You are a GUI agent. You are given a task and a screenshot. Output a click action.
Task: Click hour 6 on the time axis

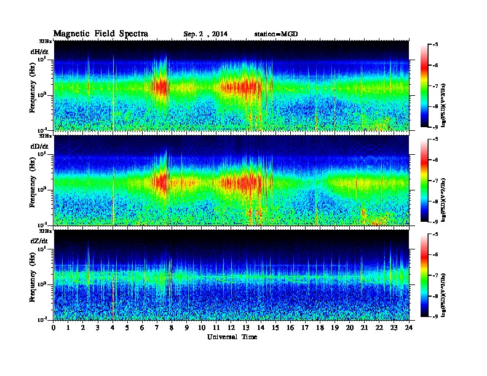(142, 327)
